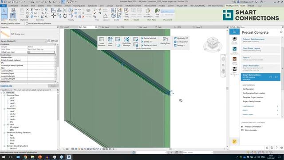Toggle checkbox in the Element Mass row
Screen dimensions: 284x160
click(55, 57)
